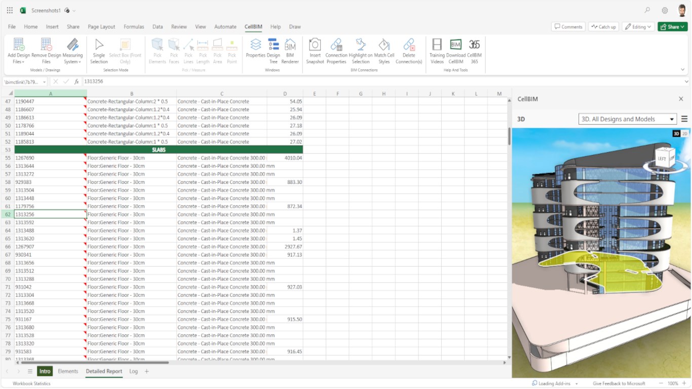This screenshot has width=692, height=389.
Task: Select the column D header
Action: 285,94
